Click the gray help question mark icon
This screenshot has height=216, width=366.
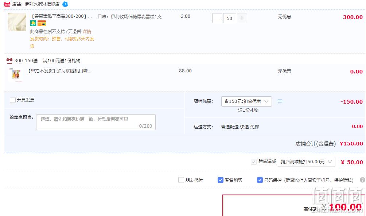tap(362, 180)
